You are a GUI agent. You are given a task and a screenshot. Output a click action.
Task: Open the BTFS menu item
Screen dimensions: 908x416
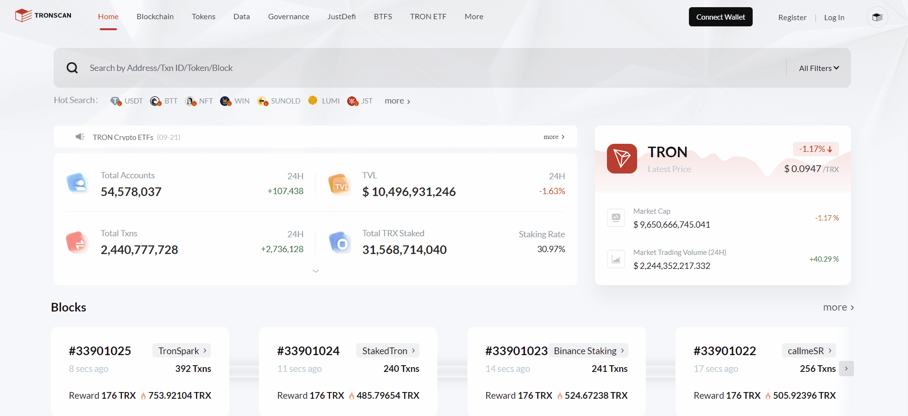(x=383, y=17)
